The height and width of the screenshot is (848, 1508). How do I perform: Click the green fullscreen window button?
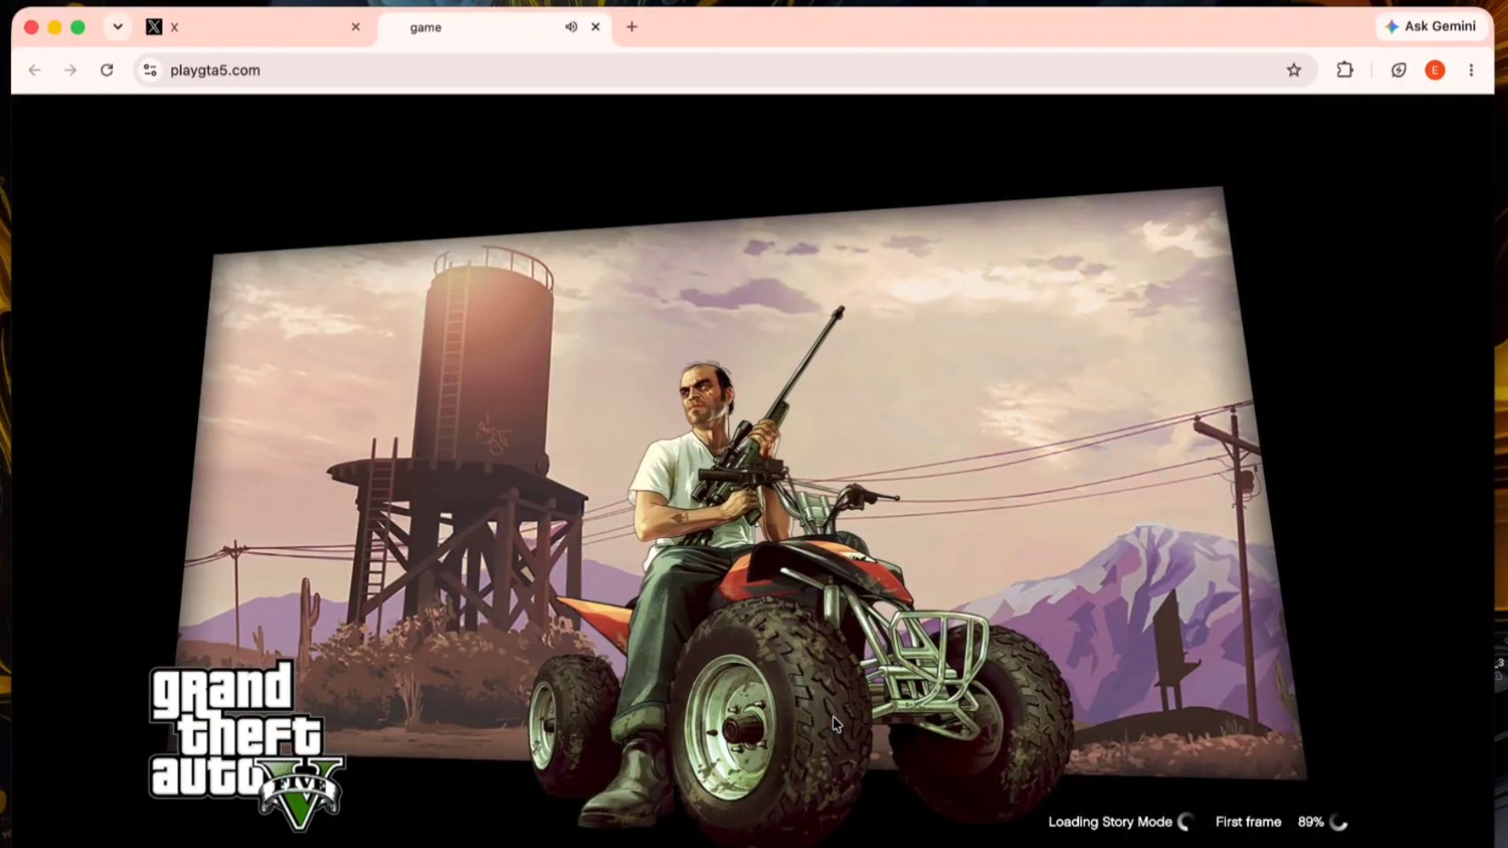[x=78, y=27]
